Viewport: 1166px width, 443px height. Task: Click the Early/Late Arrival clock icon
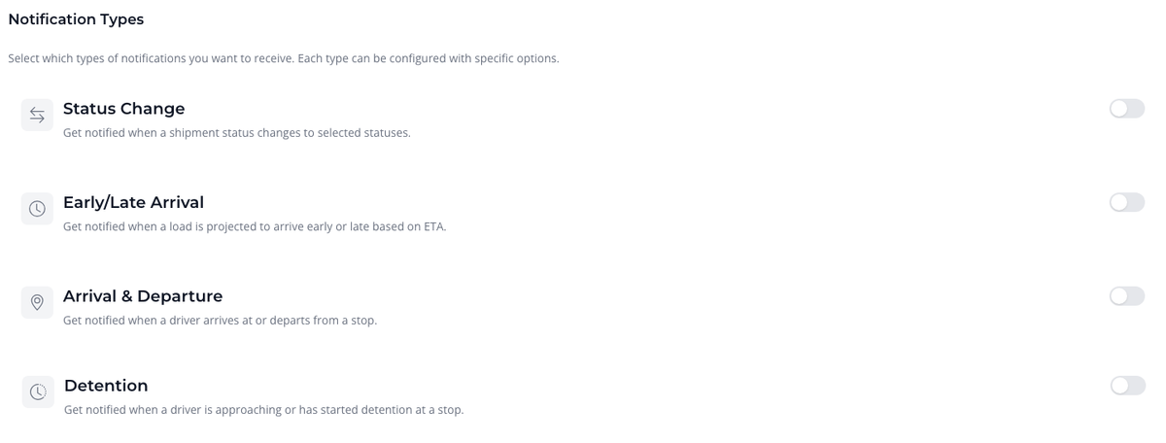tap(37, 209)
